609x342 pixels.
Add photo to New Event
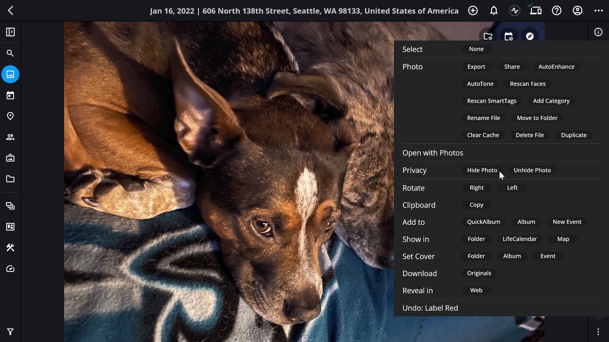point(567,222)
